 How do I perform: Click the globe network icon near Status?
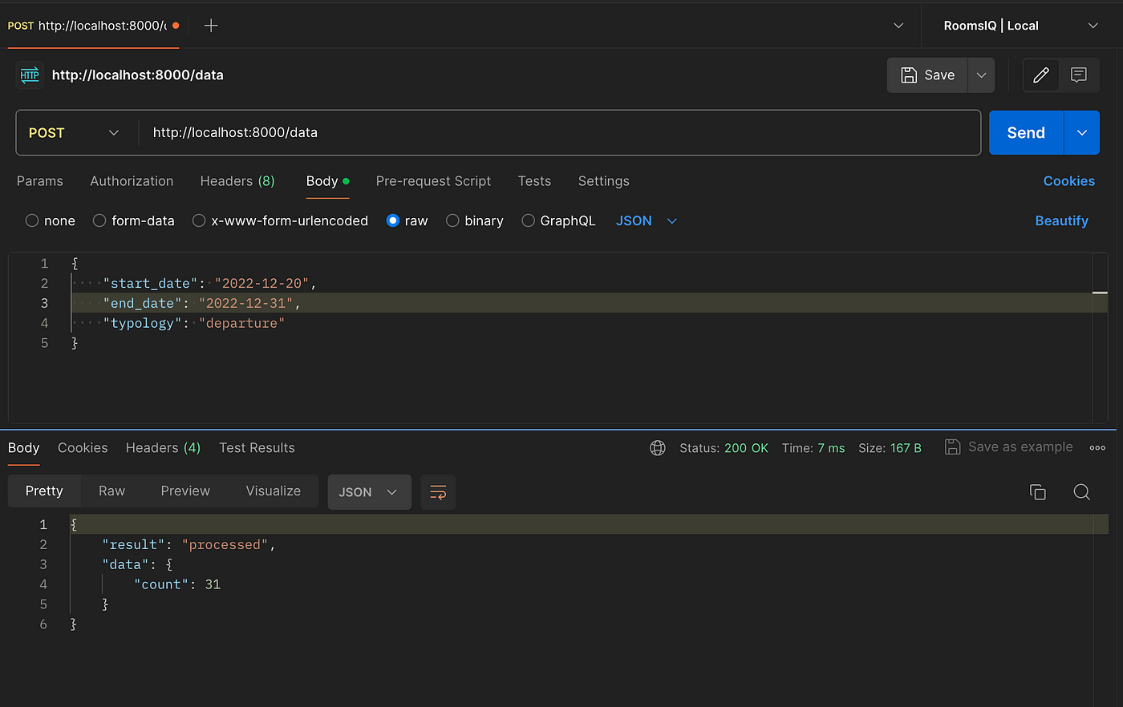tap(658, 448)
